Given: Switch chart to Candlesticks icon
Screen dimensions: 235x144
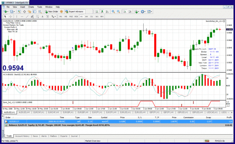Looking at the screenshot, I should coord(102,12).
